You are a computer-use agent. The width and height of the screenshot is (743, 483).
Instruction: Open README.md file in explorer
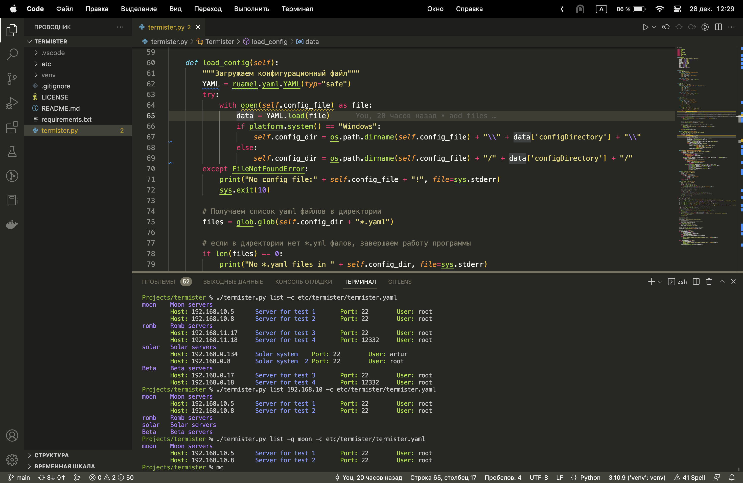60,108
